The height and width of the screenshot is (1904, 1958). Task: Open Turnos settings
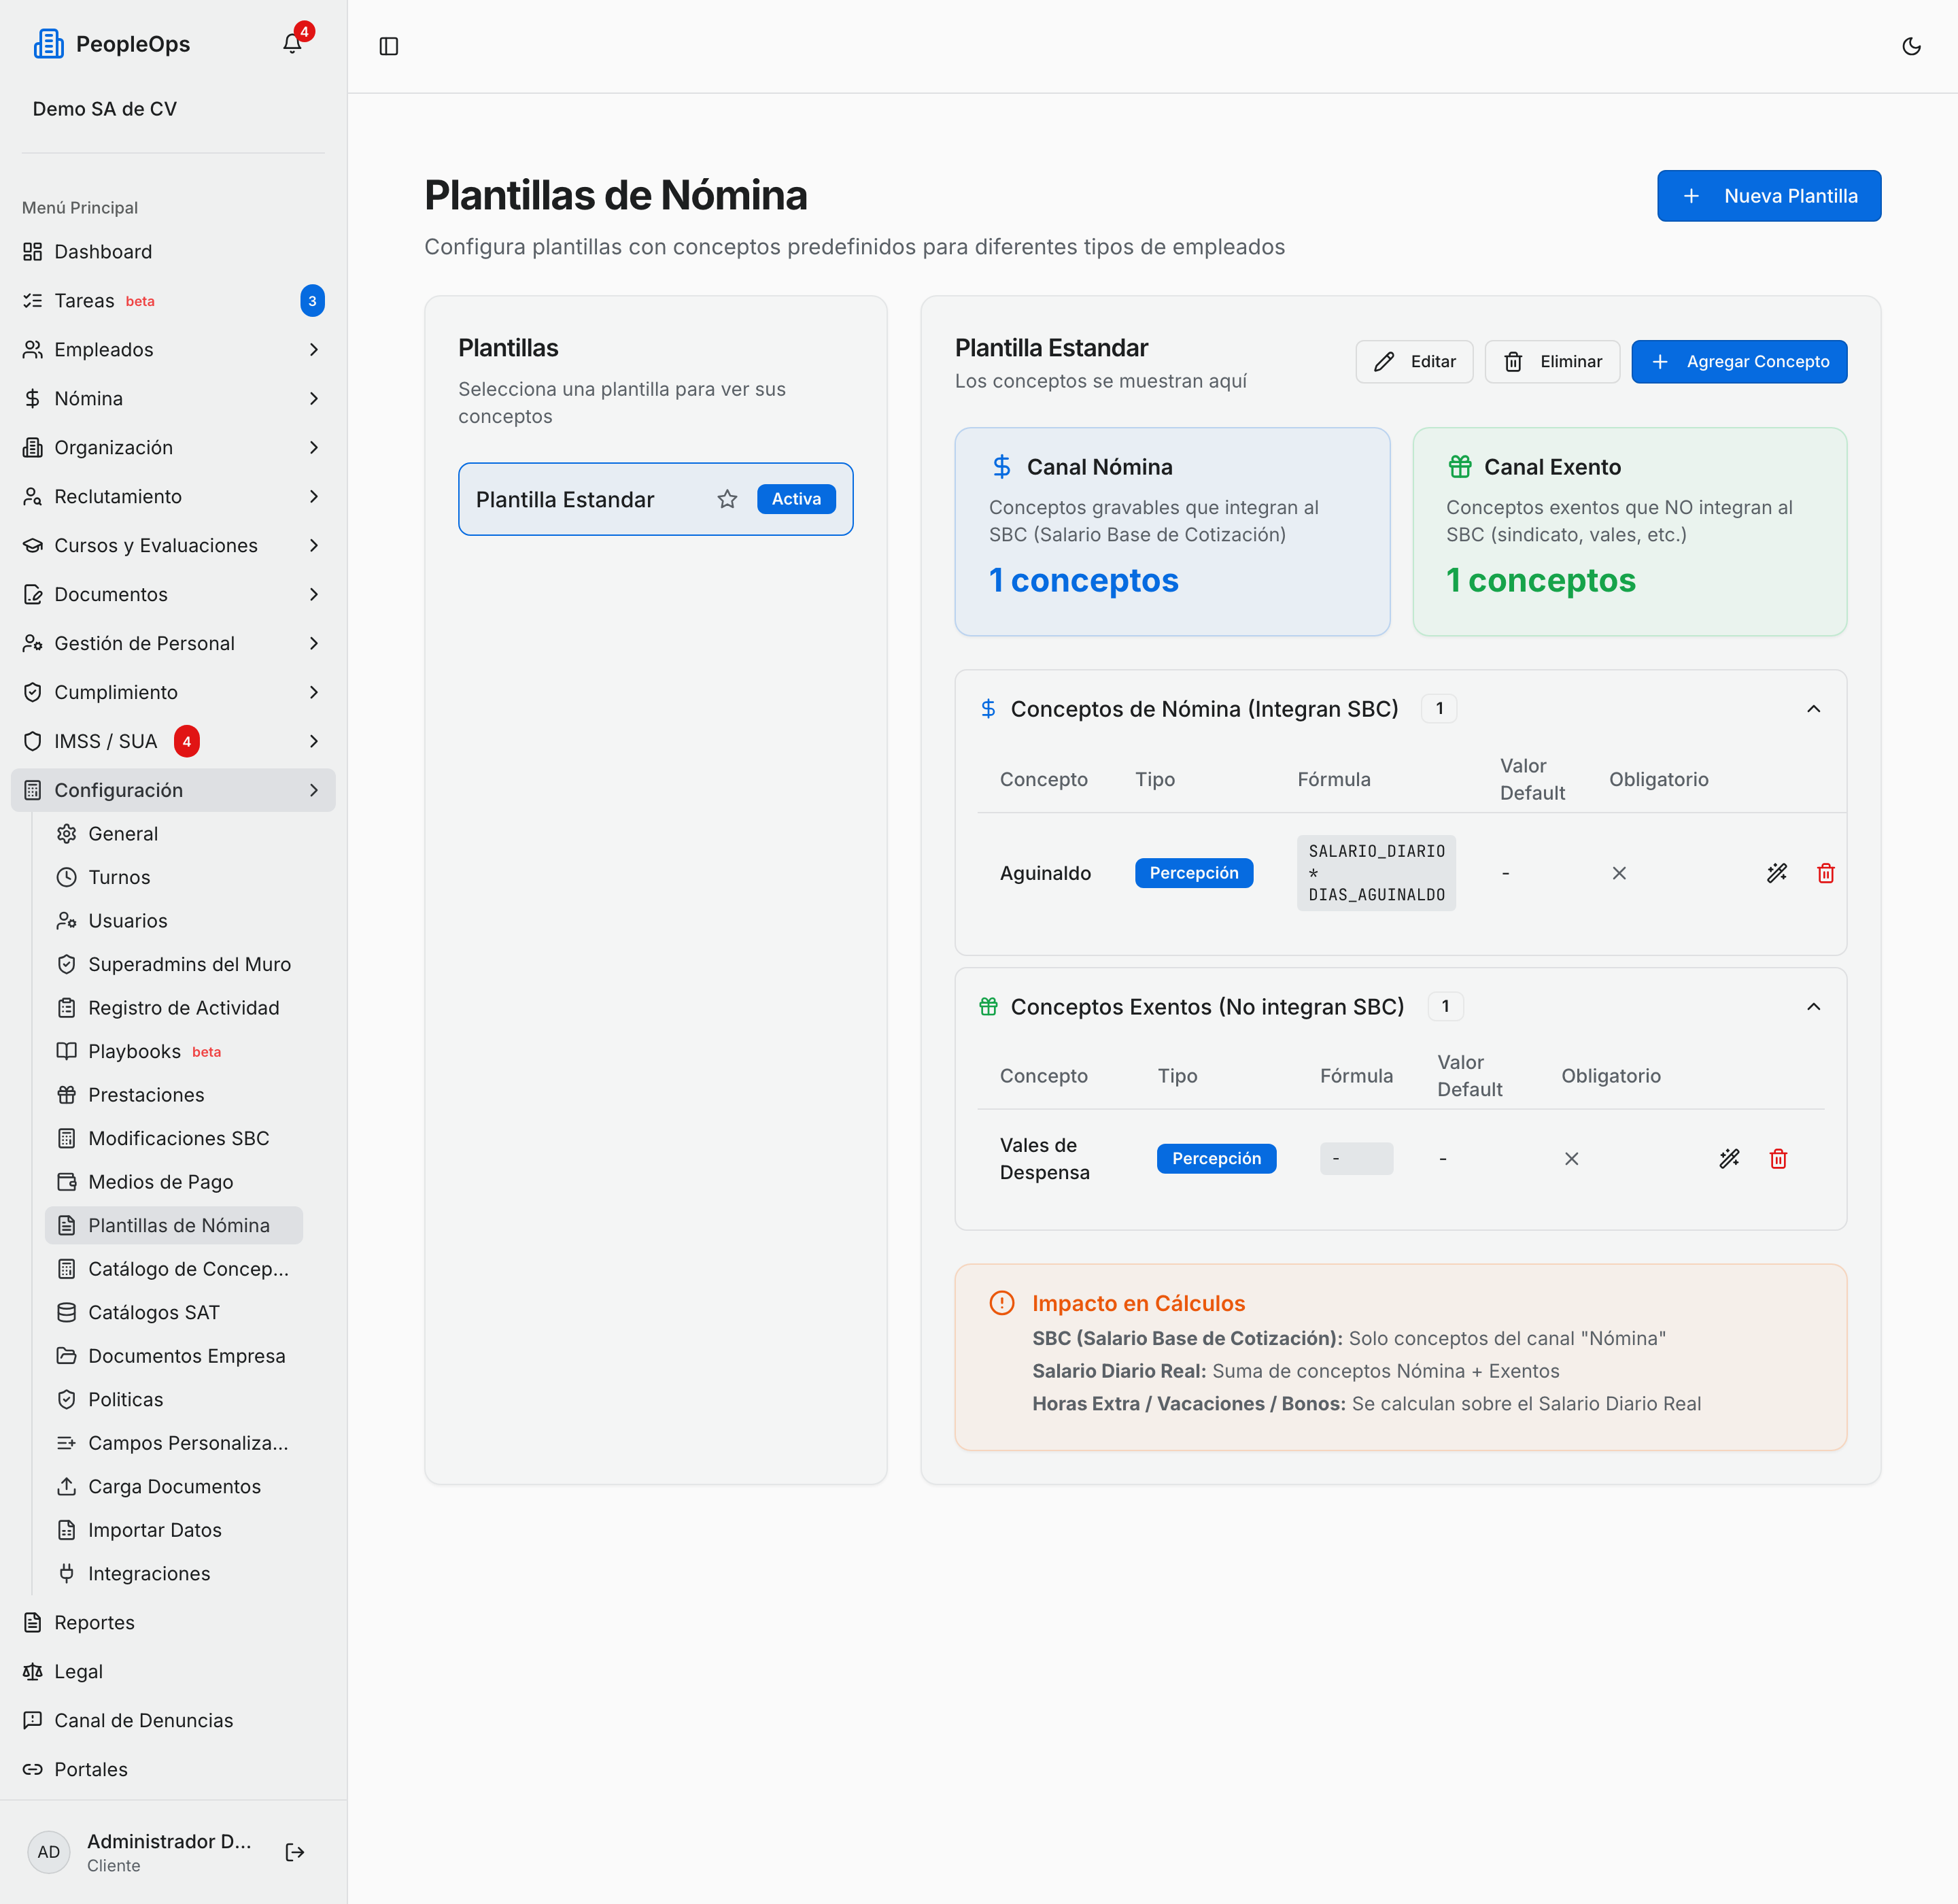(174, 877)
